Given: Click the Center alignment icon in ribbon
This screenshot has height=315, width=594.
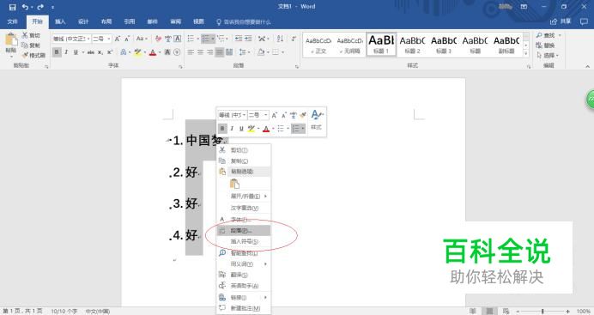Looking at the screenshot, I should point(200,52).
